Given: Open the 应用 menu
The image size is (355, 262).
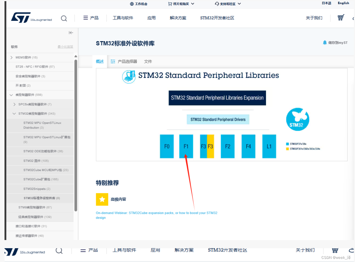Looking at the screenshot, I should (151, 18).
